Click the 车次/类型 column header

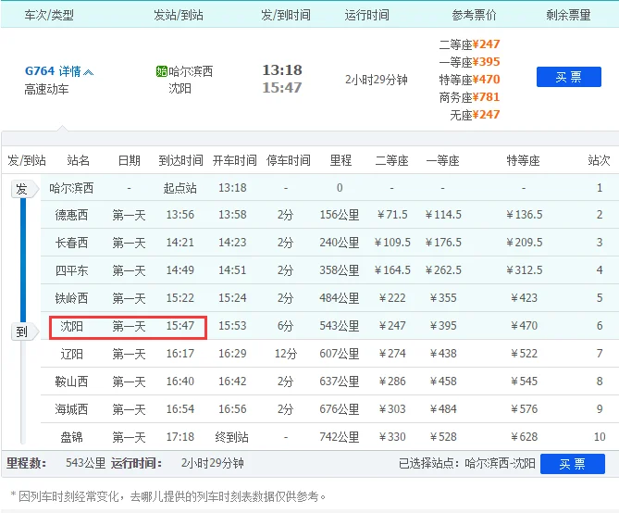(x=49, y=15)
